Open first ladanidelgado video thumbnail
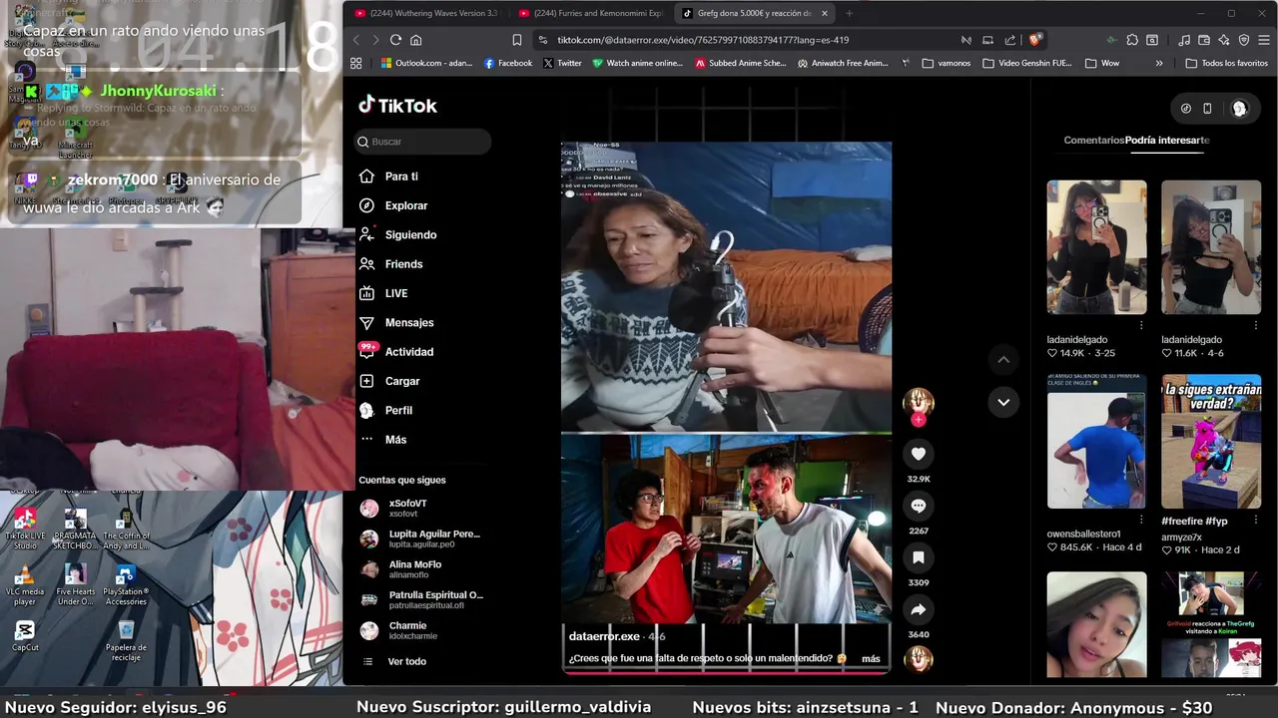This screenshot has width=1278, height=718. [1096, 247]
